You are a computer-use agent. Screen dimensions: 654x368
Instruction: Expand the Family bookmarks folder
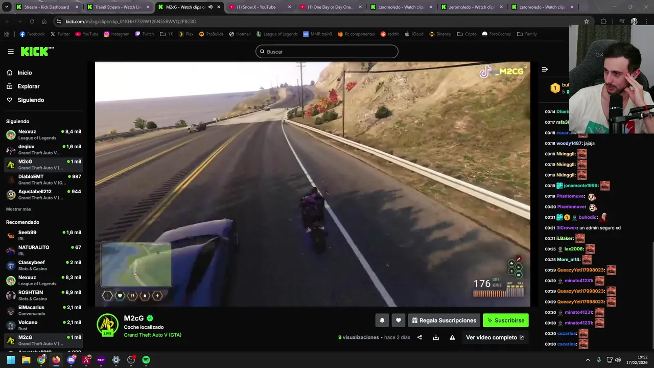pyautogui.click(x=527, y=34)
